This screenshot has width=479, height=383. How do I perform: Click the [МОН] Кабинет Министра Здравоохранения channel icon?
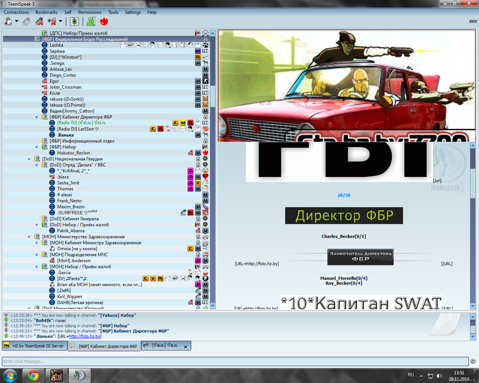(x=45, y=243)
